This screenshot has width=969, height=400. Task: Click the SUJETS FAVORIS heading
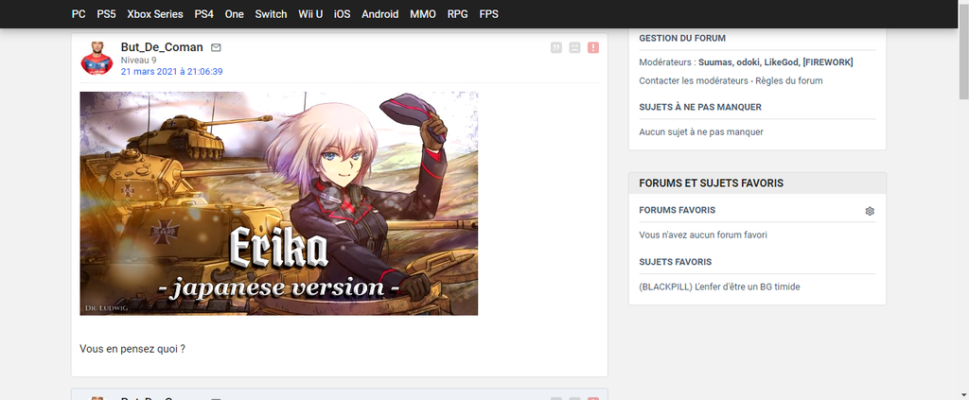tap(676, 262)
